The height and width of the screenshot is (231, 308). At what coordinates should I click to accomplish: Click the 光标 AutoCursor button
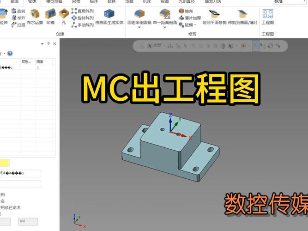(155, 46)
